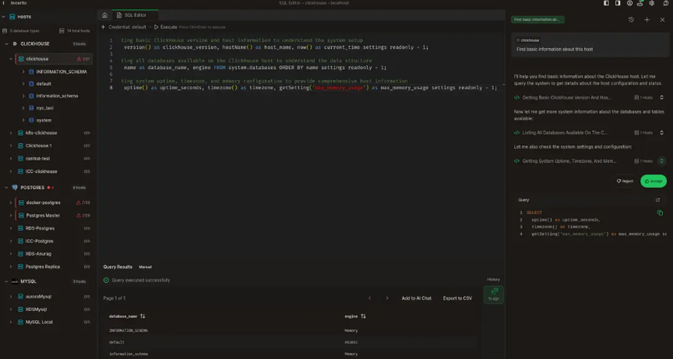Expand the system database
The width and height of the screenshot is (673, 359).
coord(23,121)
